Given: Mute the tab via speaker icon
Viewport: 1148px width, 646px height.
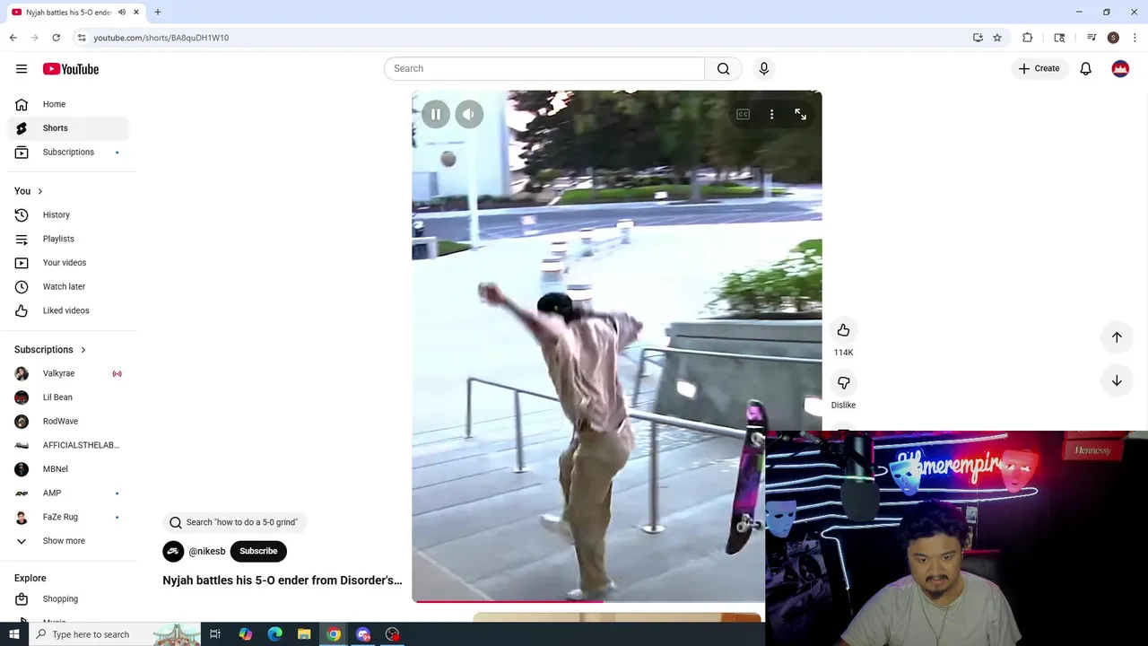Looking at the screenshot, I should 122,12.
